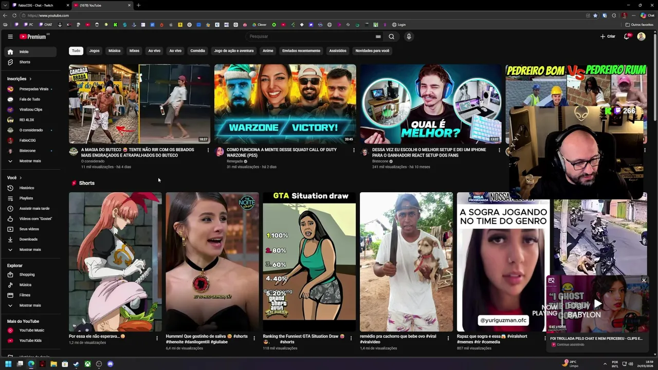Play the mini player video
The image size is (658, 370).
(597, 304)
